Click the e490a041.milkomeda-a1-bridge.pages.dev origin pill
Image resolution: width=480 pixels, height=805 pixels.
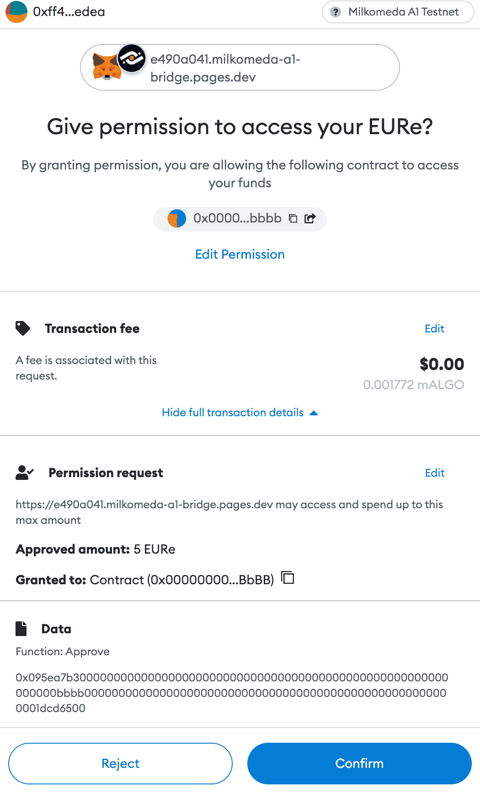click(x=240, y=67)
